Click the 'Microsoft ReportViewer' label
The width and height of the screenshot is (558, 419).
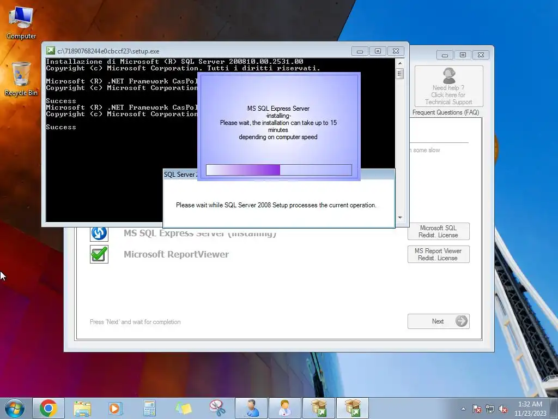pyautogui.click(x=176, y=254)
